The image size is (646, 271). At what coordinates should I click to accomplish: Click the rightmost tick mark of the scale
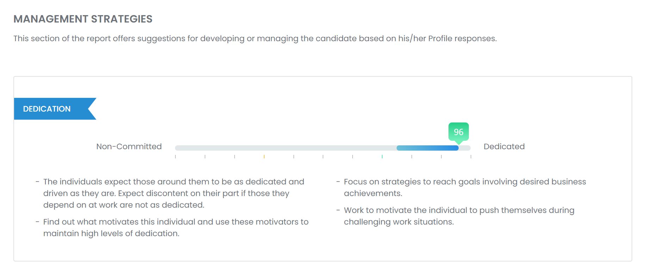(x=471, y=156)
